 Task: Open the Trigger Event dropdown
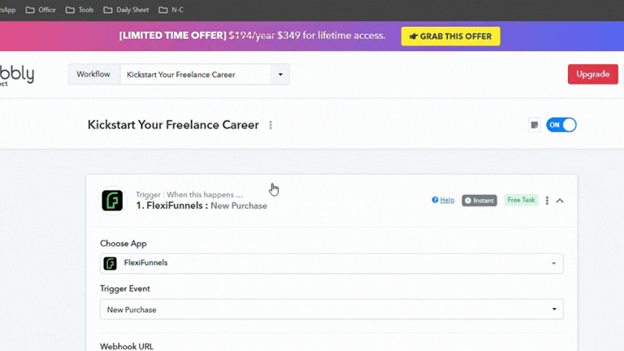331,310
